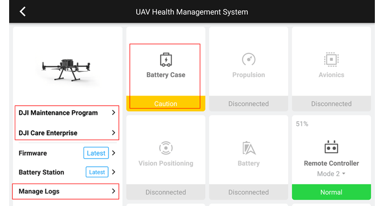Open the Remote Controller icon

click(331, 147)
